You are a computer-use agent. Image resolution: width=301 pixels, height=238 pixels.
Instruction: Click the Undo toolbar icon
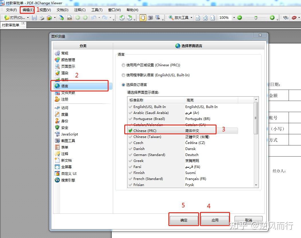pyautogui.click(x=94, y=18)
